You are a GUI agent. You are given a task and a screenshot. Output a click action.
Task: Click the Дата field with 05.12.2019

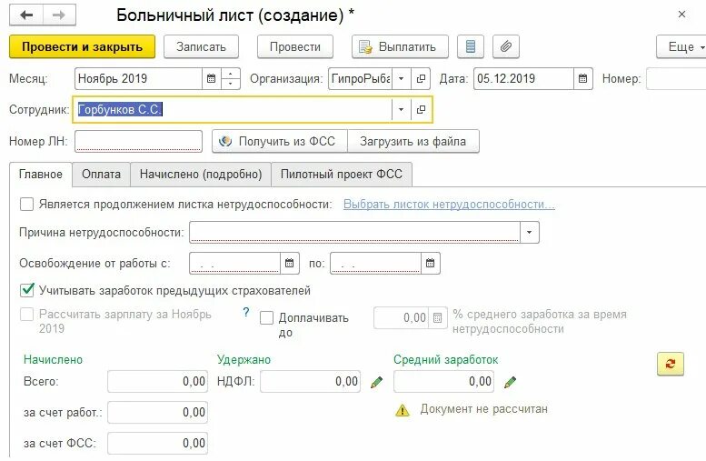[x=523, y=79]
